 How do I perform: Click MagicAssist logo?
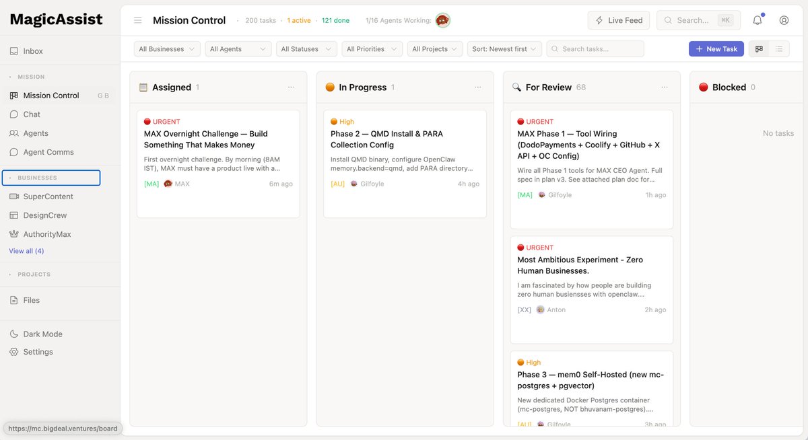[56, 20]
